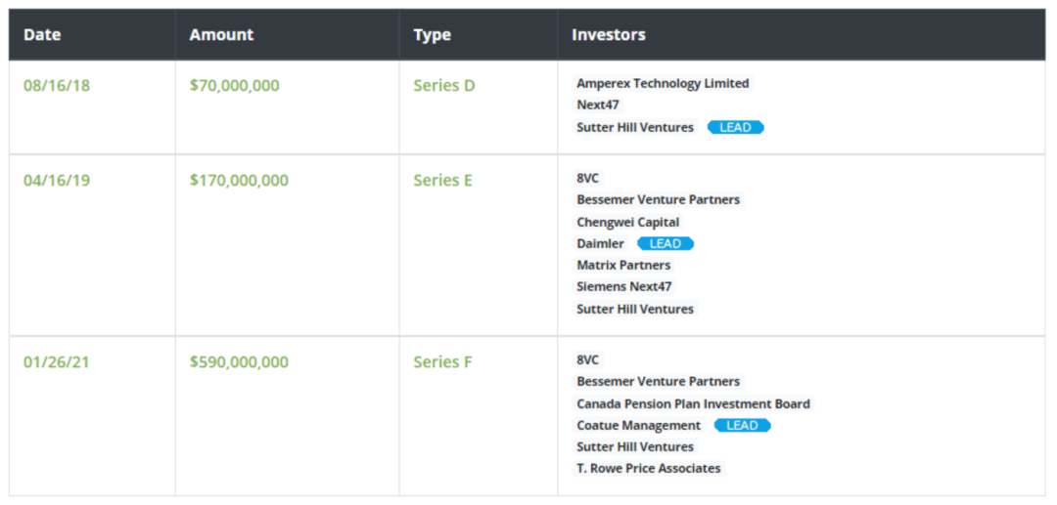
Task: Open the Series F funding round link
Action: [442, 361]
